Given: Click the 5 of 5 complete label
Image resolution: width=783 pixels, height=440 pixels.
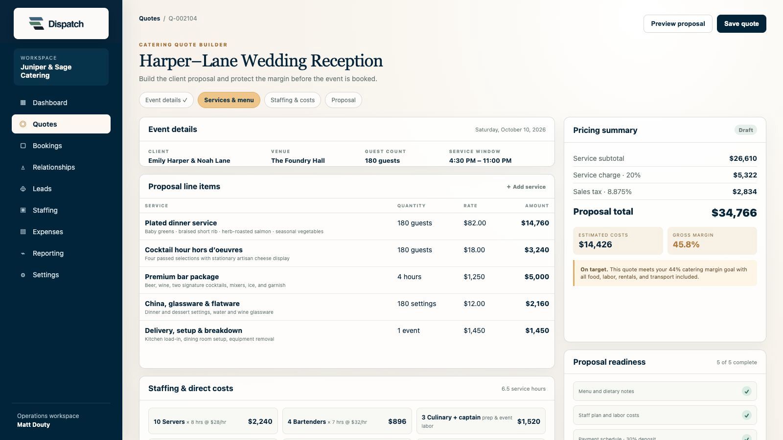Looking at the screenshot, I should 737,362.
